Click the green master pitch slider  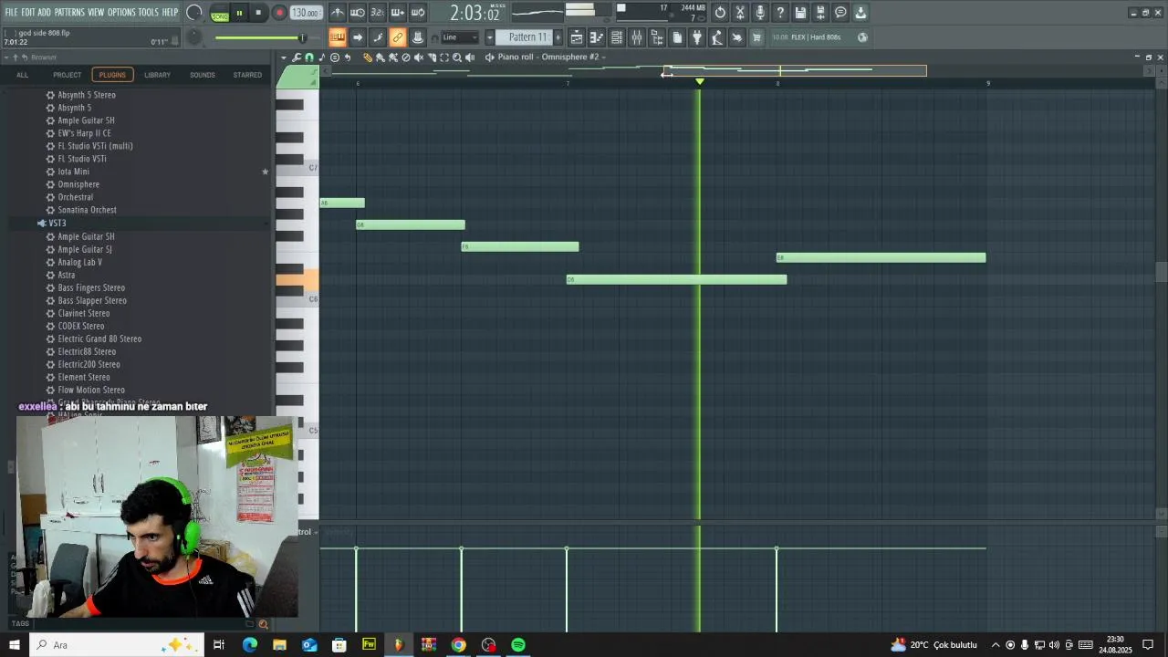(259, 37)
